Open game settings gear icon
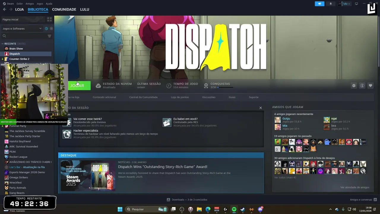Viewport: 380px width, 214px height. pos(354,86)
